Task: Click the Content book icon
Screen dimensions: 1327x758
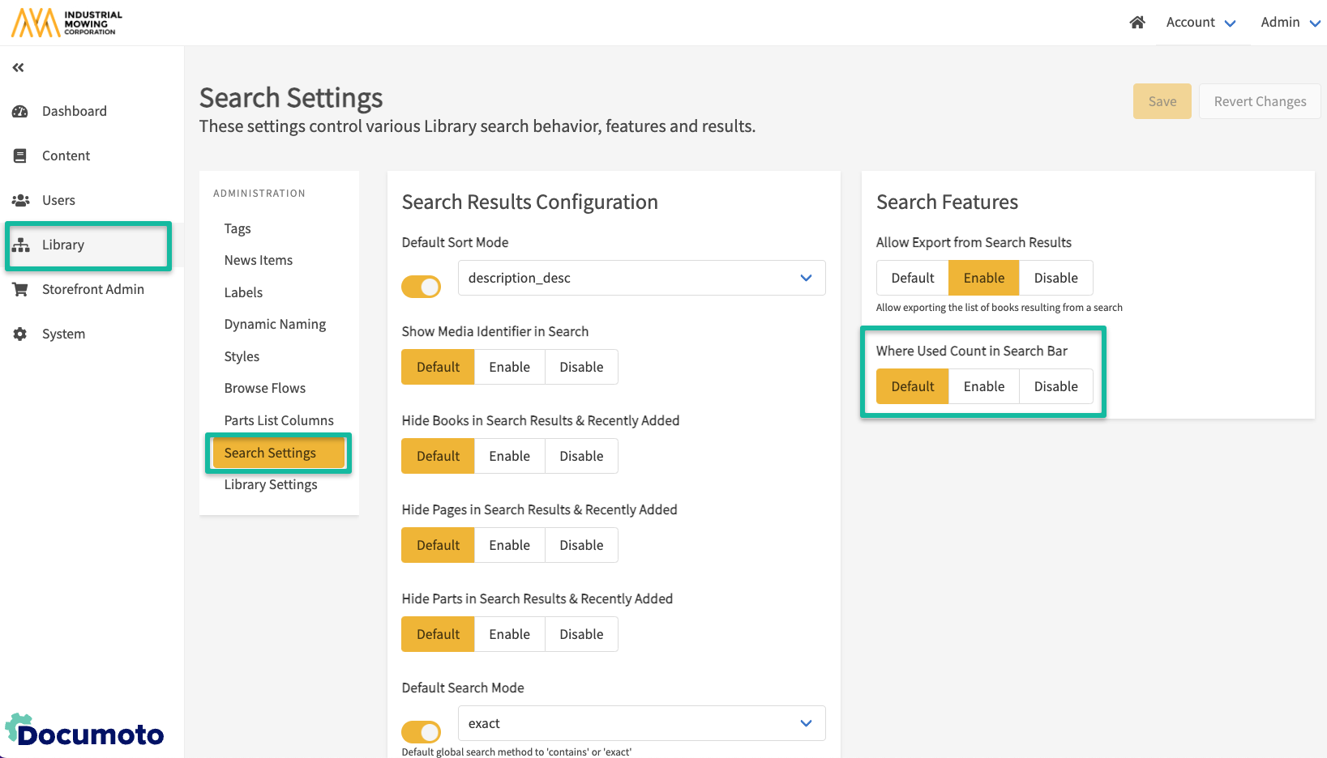Action: pyautogui.click(x=20, y=156)
